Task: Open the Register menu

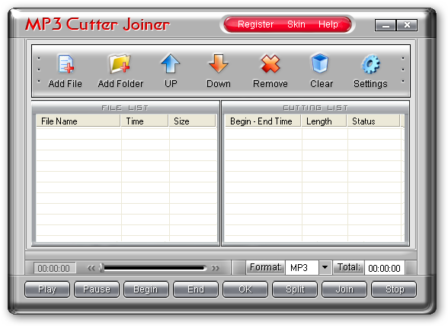Action: [x=255, y=24]
